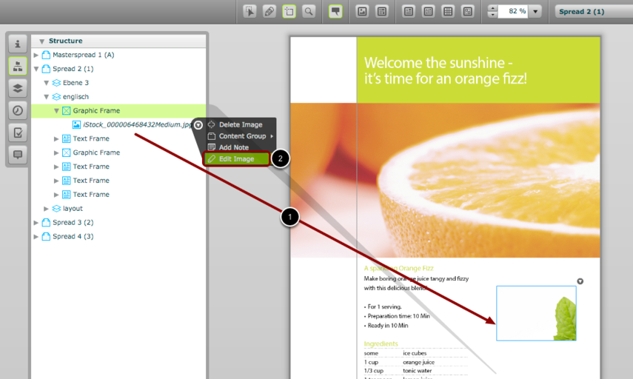Collapse the Spread 2 (1) node

coord(36,69)
